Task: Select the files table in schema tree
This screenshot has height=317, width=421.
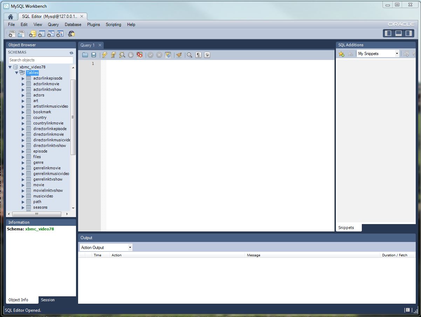Action: (37, 157)
